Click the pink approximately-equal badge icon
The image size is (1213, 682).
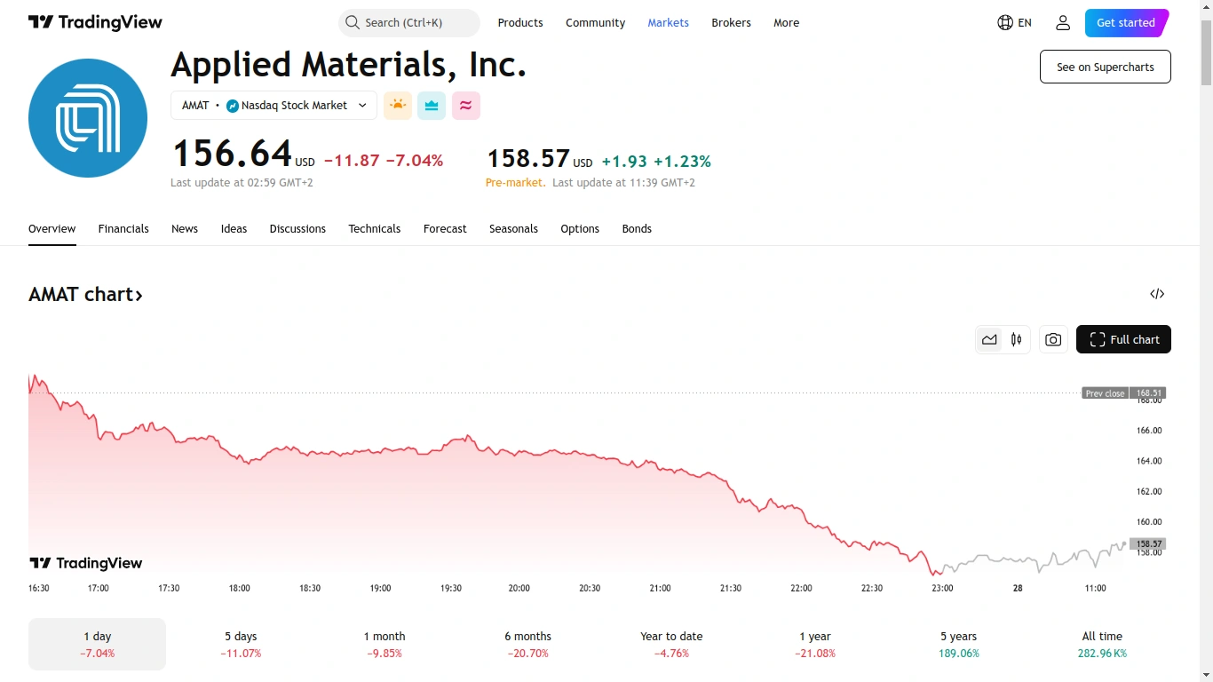[x=465, y=106]
